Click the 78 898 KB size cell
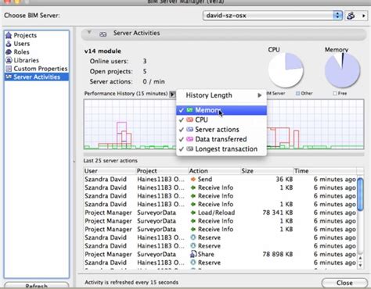The image size is (371, 289). tap(278, 254)
